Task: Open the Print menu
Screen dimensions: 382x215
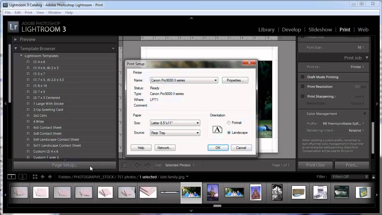Action: (28, 13)
